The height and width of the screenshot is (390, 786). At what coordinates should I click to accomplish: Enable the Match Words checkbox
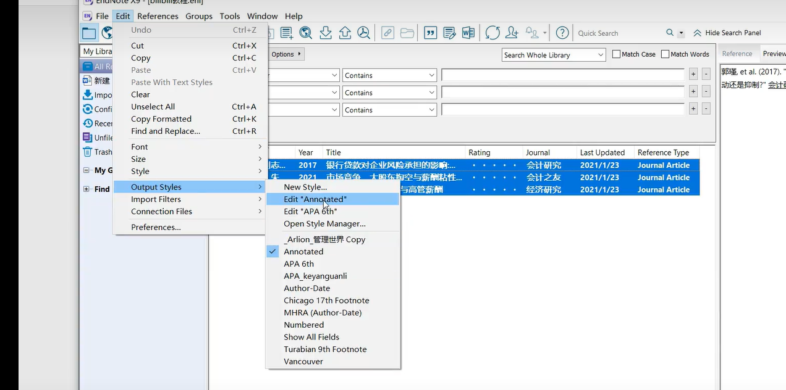(x=665, y=54)
